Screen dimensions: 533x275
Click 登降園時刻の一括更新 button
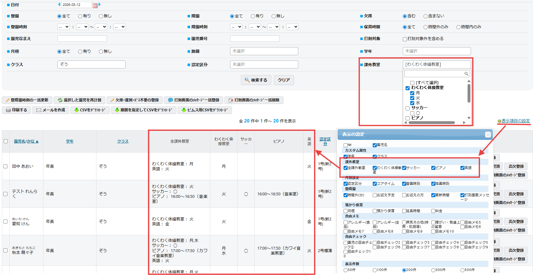pyautogui.click(x=27, y=100)
